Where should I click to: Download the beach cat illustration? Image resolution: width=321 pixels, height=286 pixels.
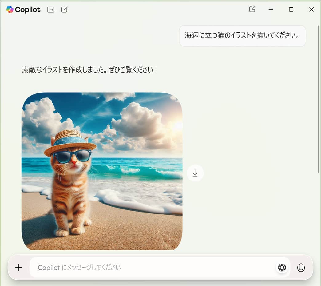[x=195, y=173]
